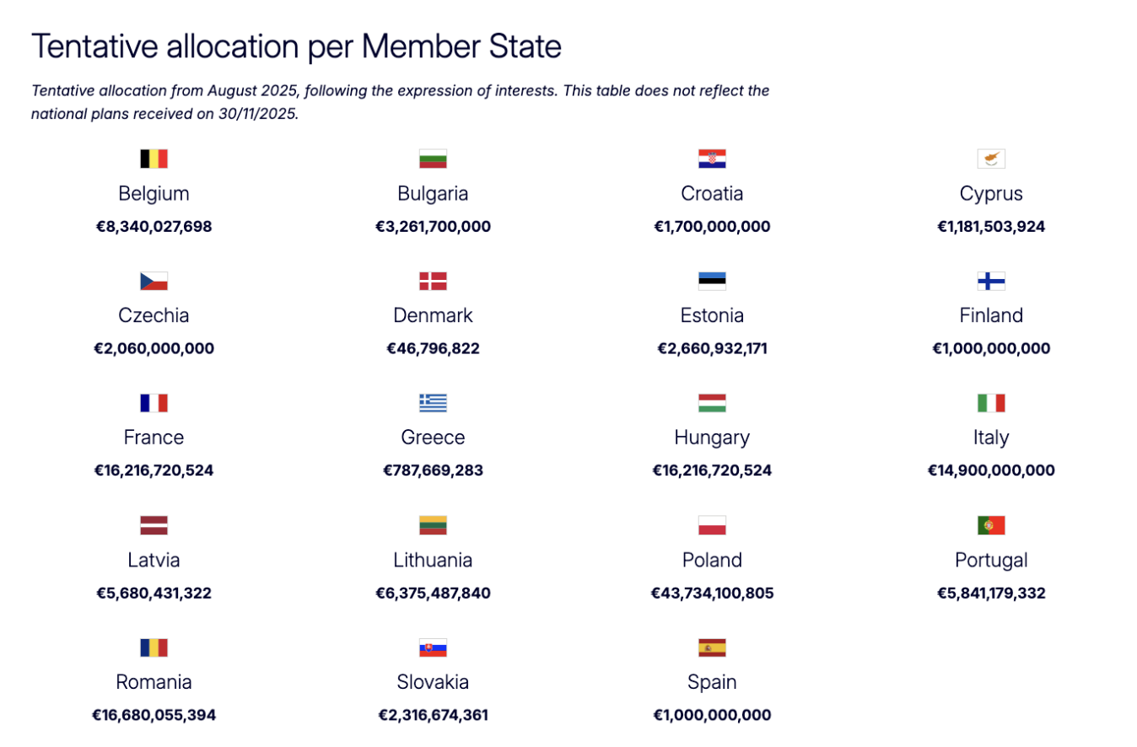Click the Czechia flag icon
1137x747 pixels.
[154, 281]
